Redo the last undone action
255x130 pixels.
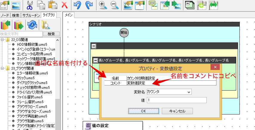point(89,5)
